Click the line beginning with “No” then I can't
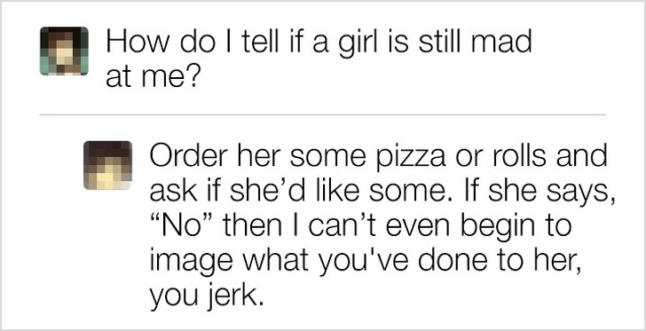The width and height of the screenshot is (646, 331). pyautogui.click(x=360, y=227)
